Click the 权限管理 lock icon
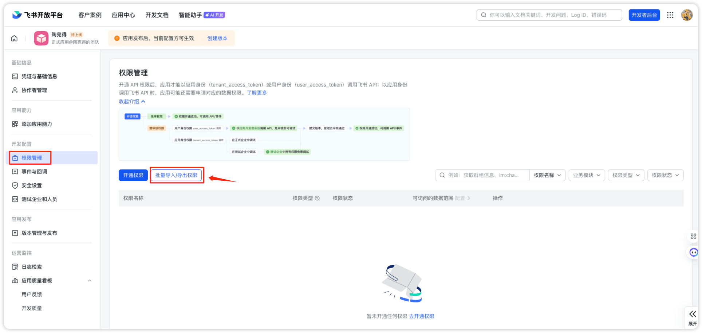The image size is (702, 333). tap(15, 158)
